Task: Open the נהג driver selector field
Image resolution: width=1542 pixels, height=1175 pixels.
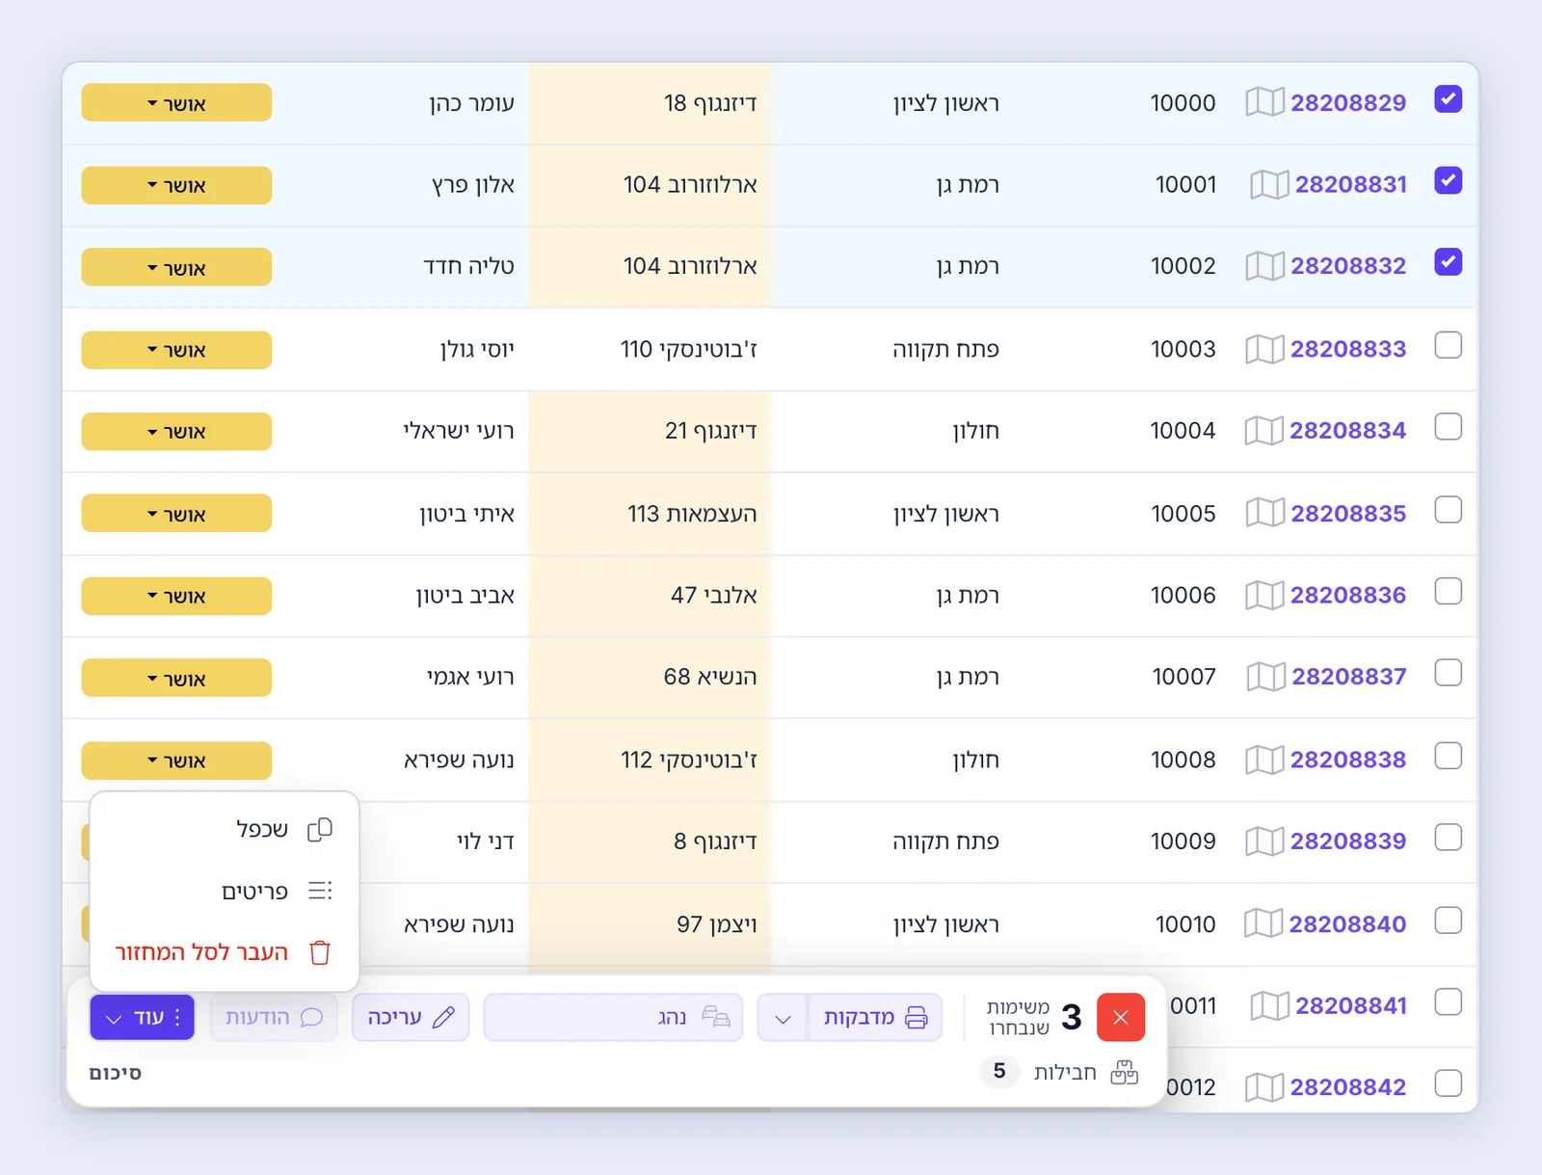Action: coord(613,1018)
